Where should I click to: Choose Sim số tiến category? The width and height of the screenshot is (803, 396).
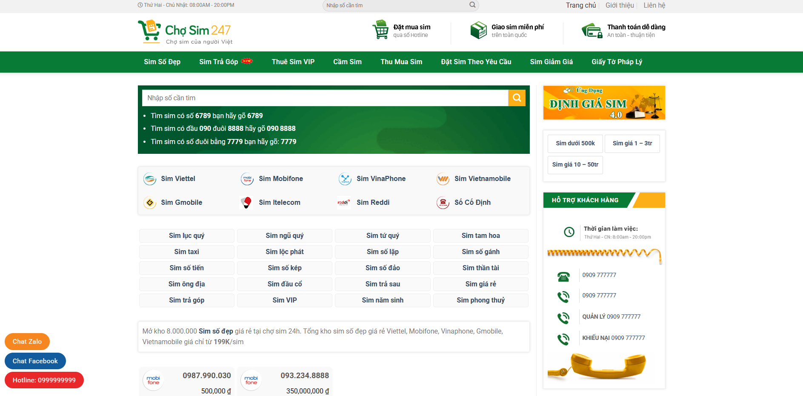point(187,268)
